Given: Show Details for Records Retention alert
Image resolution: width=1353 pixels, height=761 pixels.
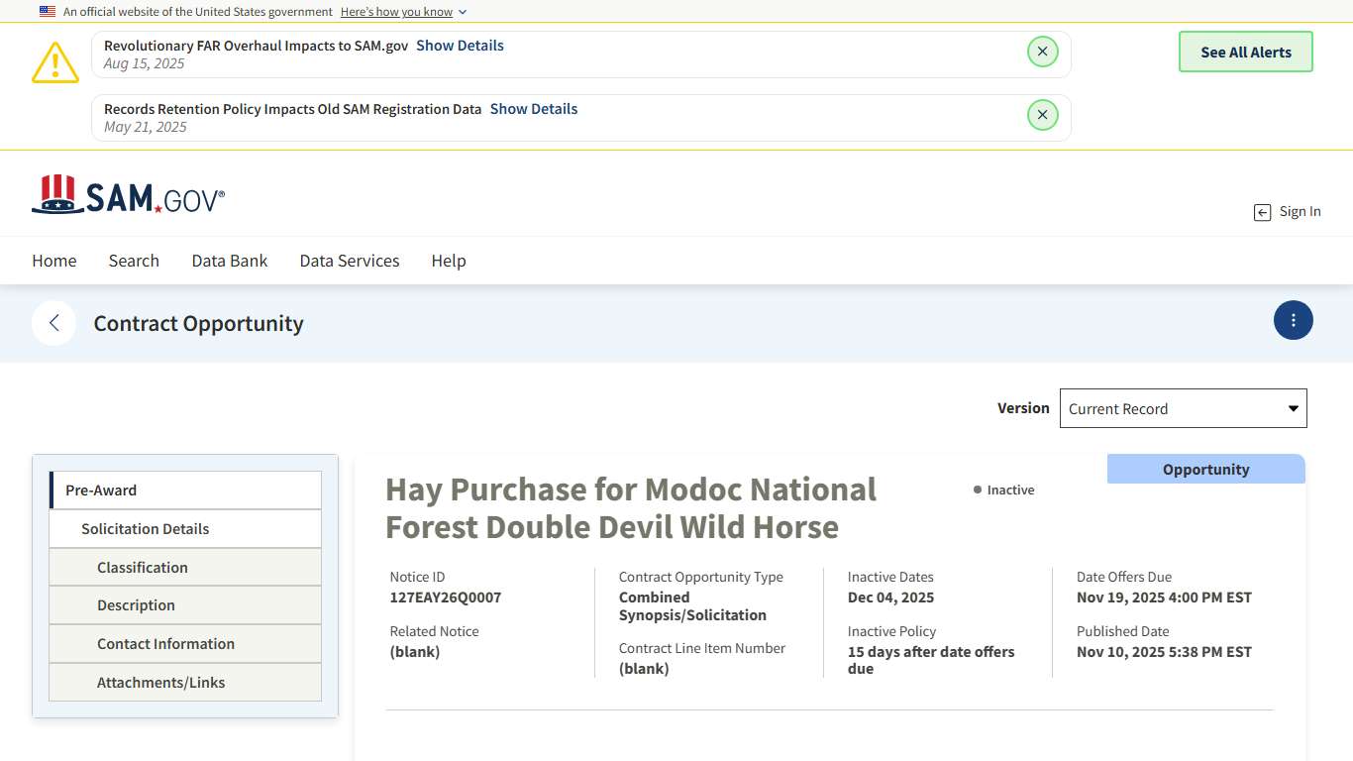Looking at the screenshot, I should pos(533,109).
